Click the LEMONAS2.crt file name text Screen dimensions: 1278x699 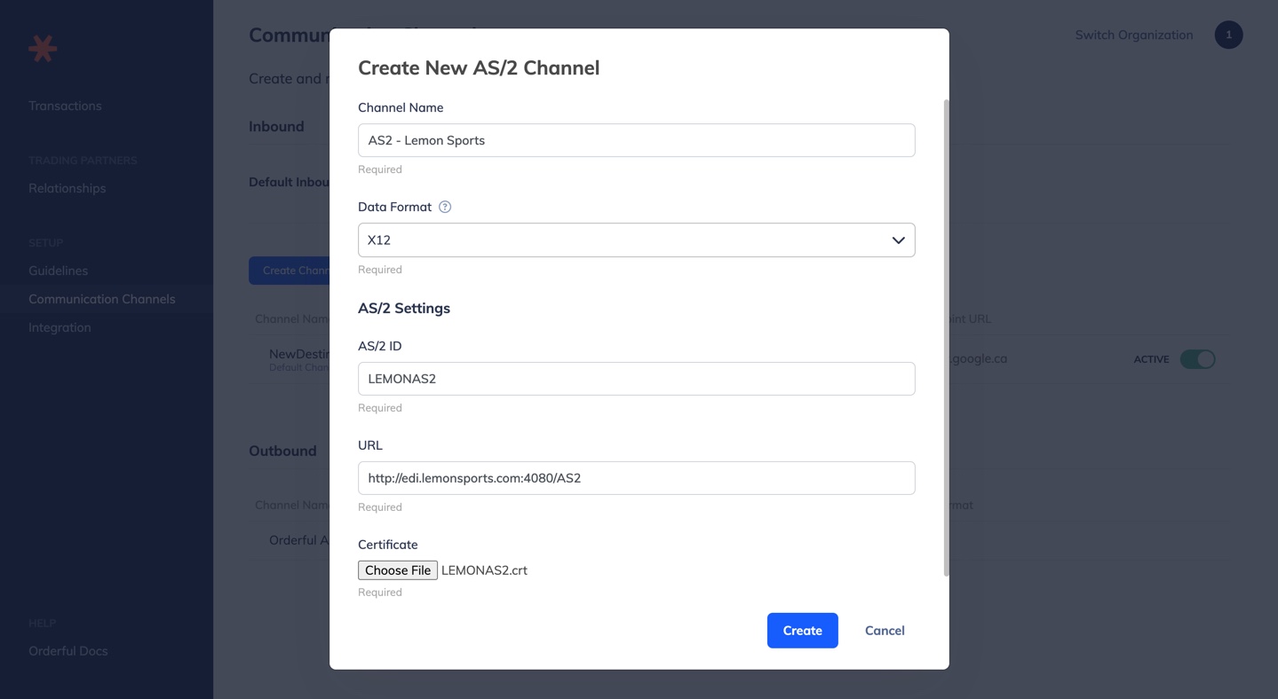point(484,570)
